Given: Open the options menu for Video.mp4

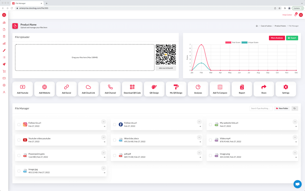Looking at the screenshot, I should pos(295,137).
